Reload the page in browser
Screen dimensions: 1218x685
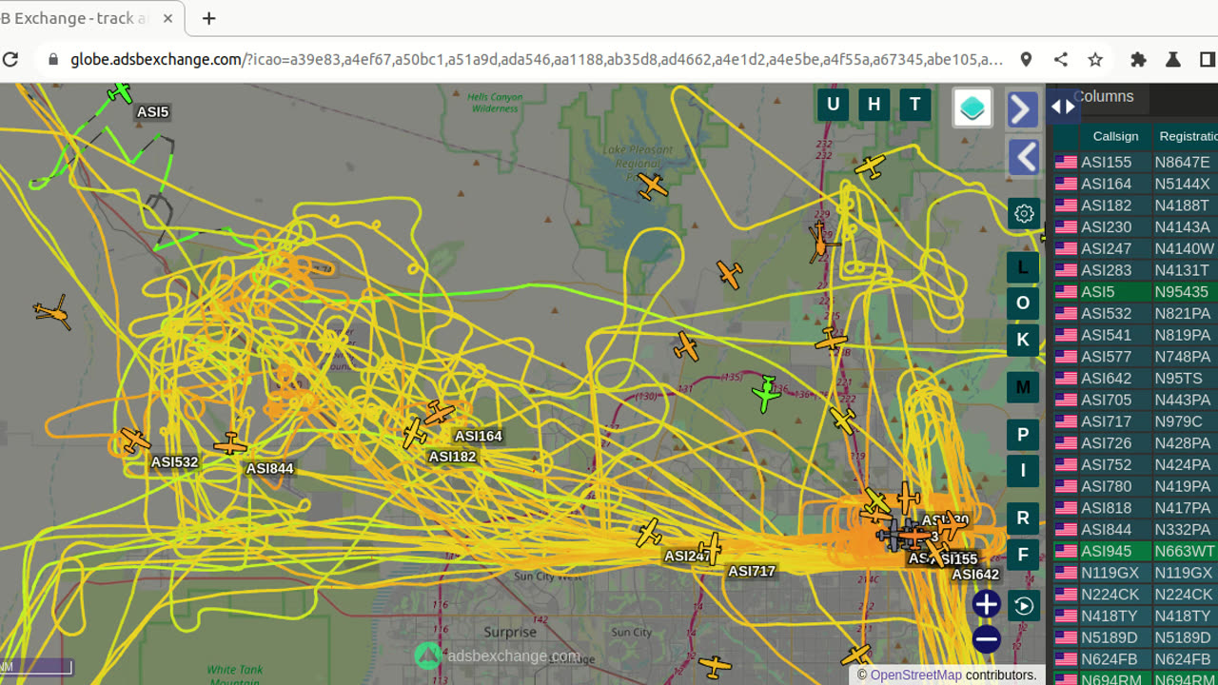[x=10, y=59]
